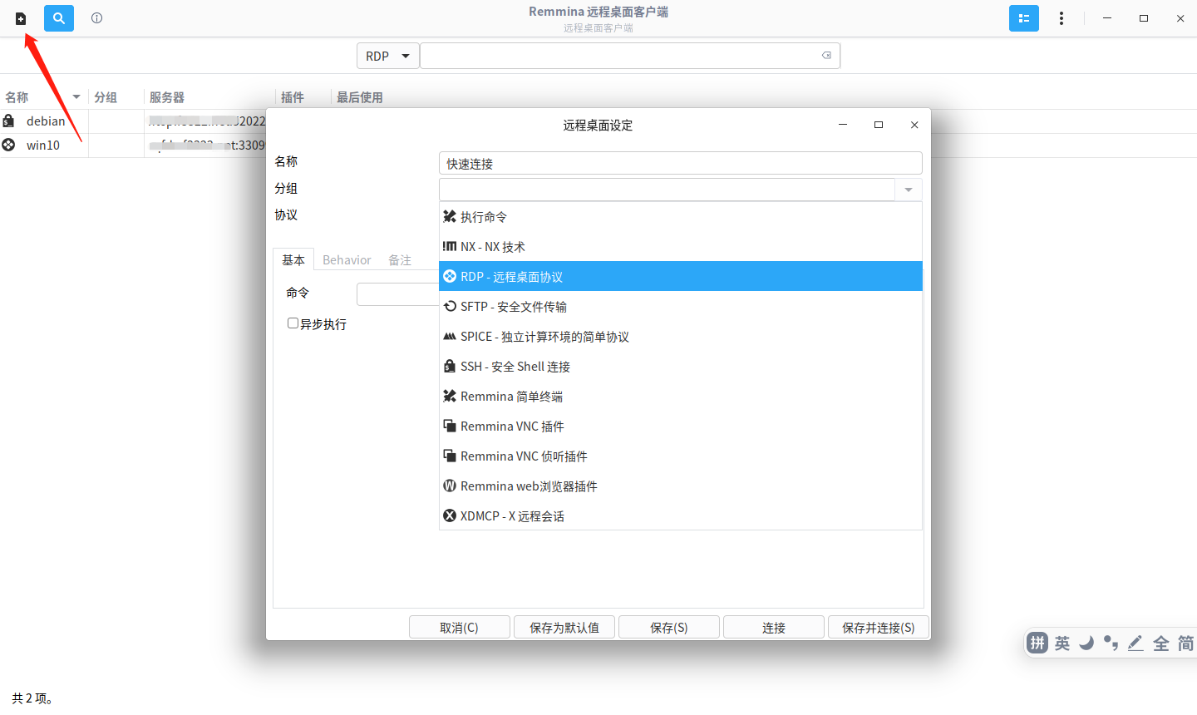Screen dimensions: 1197x715
Task: Switch to the 基本 tab
Action: [293, 260]
